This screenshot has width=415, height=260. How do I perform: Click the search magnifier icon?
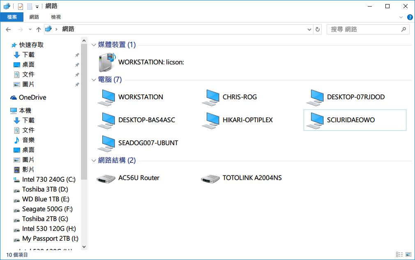point(403,30)
